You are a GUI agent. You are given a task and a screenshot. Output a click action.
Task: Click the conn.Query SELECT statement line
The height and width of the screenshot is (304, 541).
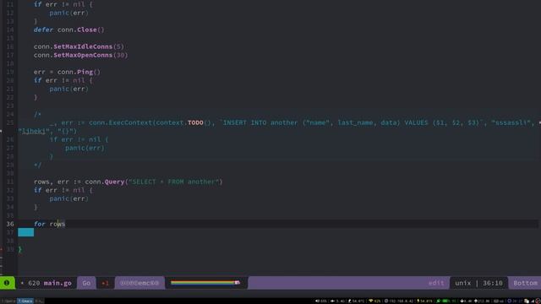128,182
